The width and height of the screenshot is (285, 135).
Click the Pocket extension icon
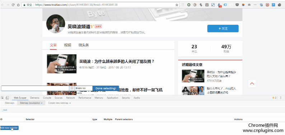(237, 5)
